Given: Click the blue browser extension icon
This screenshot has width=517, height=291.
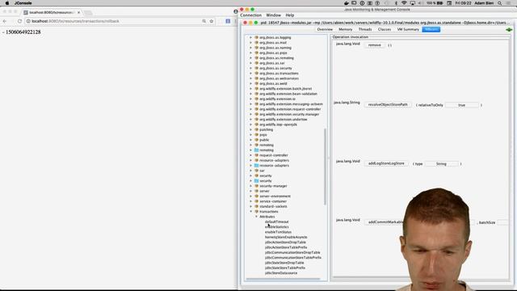Looking at the screenshot, I should [x=228, y=21].
